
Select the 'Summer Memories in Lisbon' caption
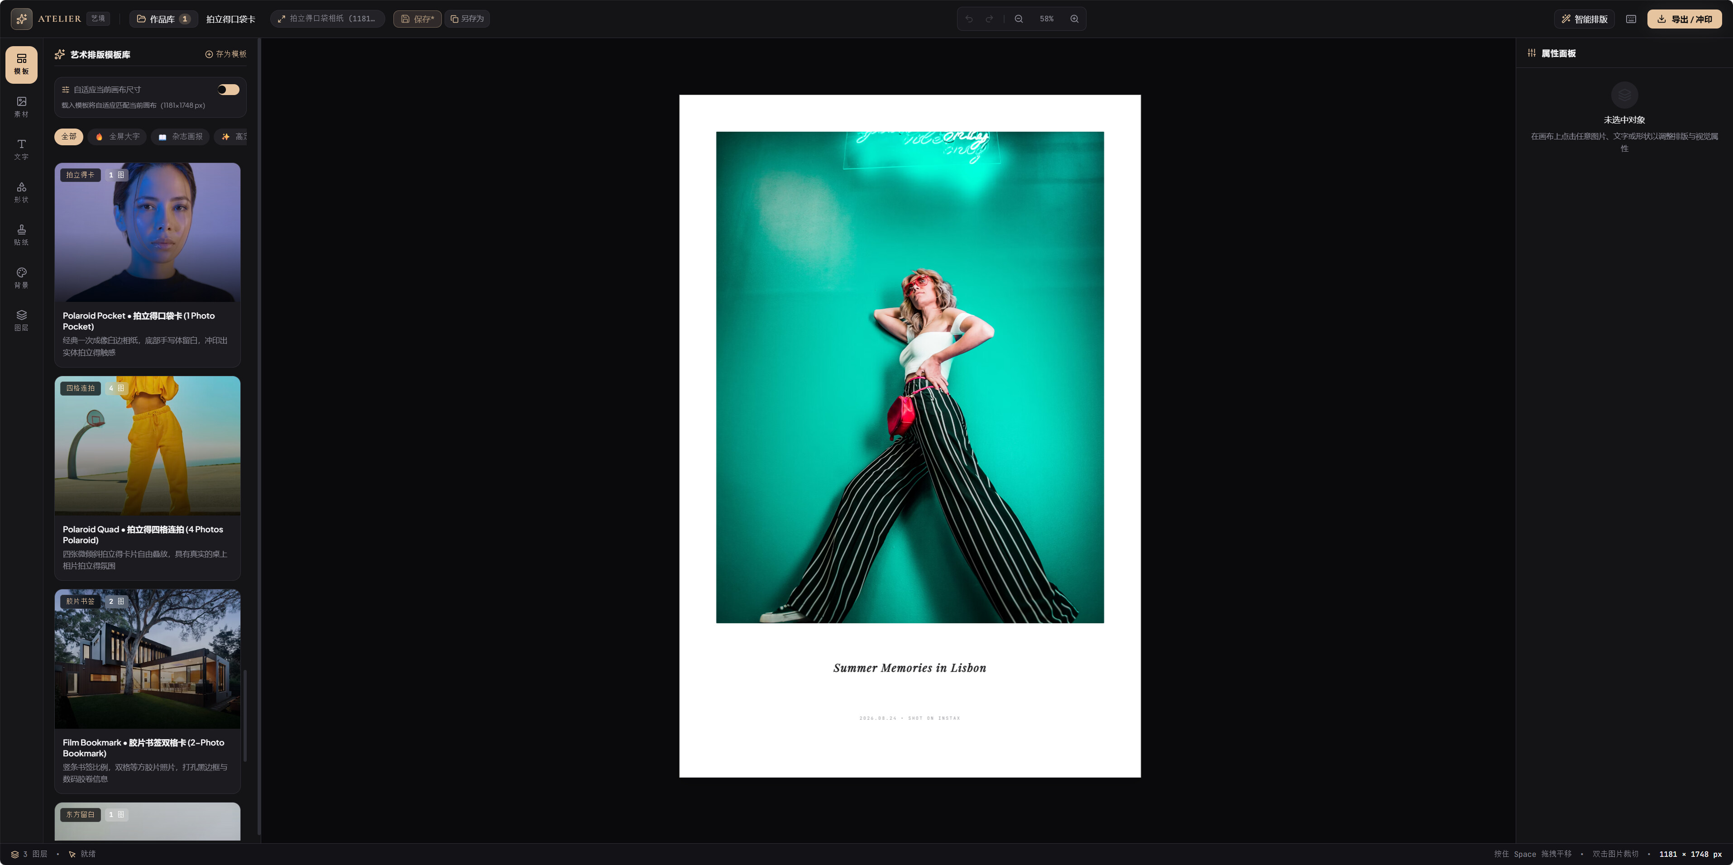910,668
